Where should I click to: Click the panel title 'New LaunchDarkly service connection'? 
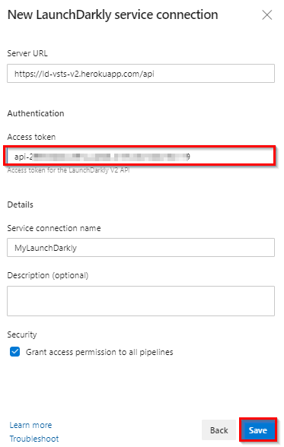point(113,15)
